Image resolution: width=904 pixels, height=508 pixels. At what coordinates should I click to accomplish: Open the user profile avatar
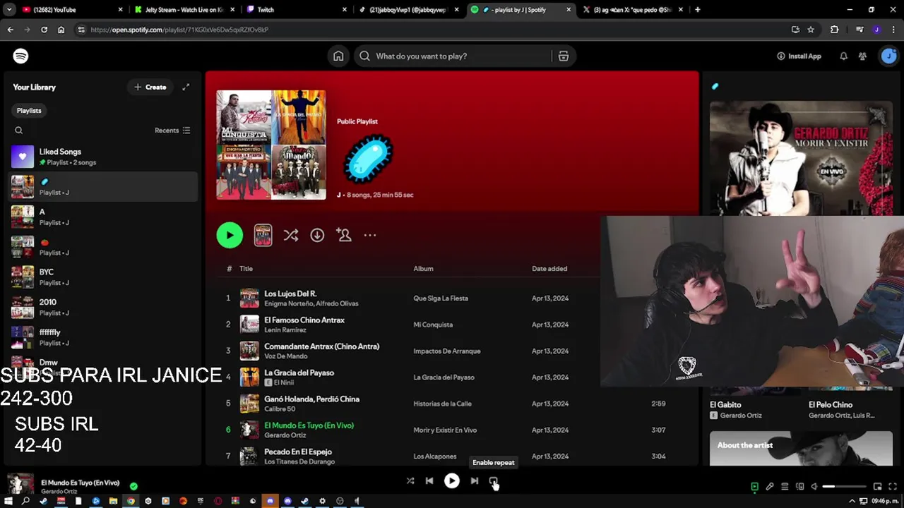coord(888,56)
